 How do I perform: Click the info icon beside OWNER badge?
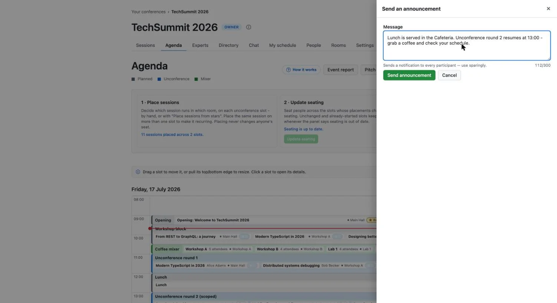pos(249,27)
